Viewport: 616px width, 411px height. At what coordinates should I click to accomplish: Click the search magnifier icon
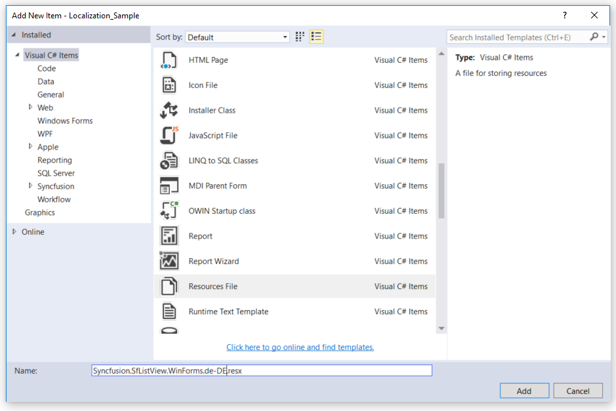(594, 37)
